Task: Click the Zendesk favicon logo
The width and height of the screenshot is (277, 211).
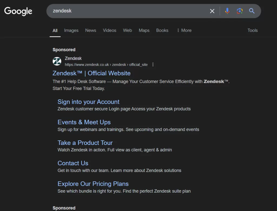Action: click(57, 61)
